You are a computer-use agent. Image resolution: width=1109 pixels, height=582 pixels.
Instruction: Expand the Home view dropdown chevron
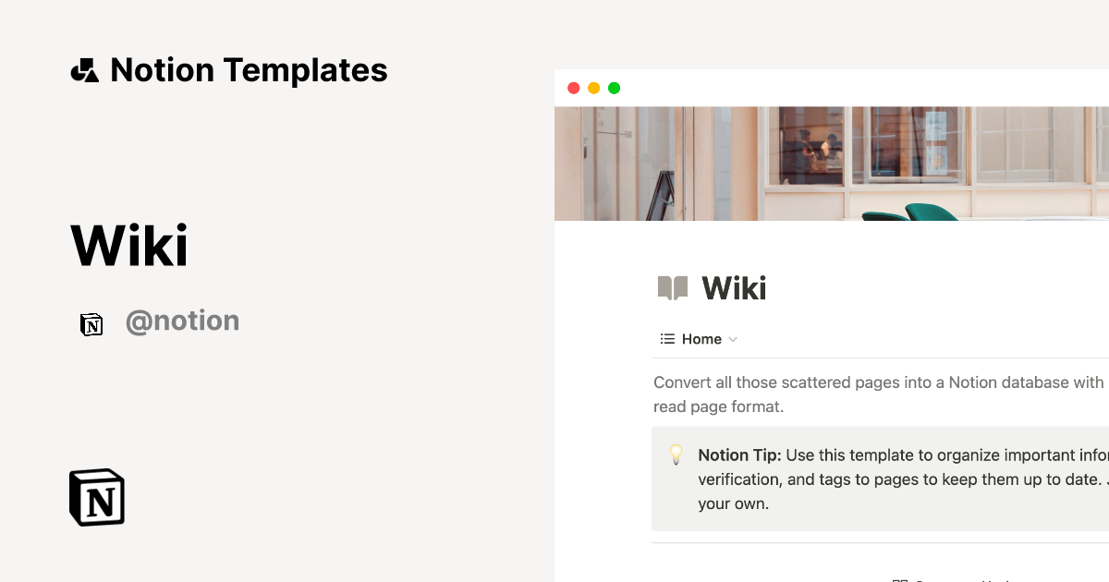point(733,339)
